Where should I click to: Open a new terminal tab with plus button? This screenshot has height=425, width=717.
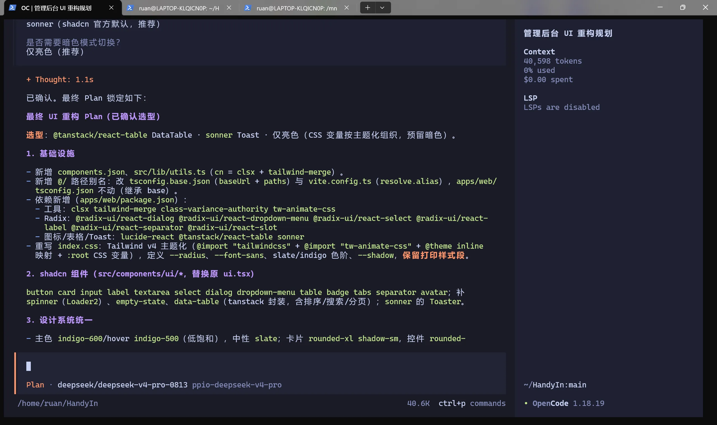tap(368, 8)
